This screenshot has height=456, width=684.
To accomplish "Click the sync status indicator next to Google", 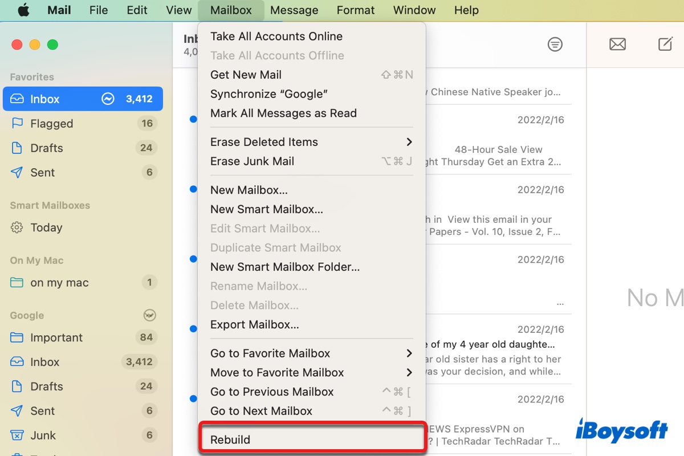I will coord(149,313).
